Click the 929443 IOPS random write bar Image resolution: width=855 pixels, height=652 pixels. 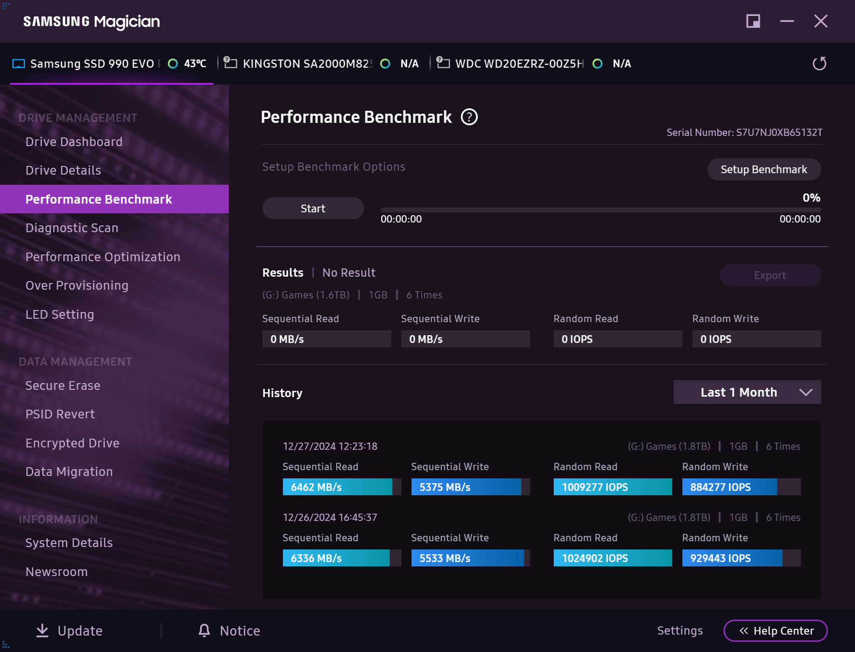[x=741, y=558]
